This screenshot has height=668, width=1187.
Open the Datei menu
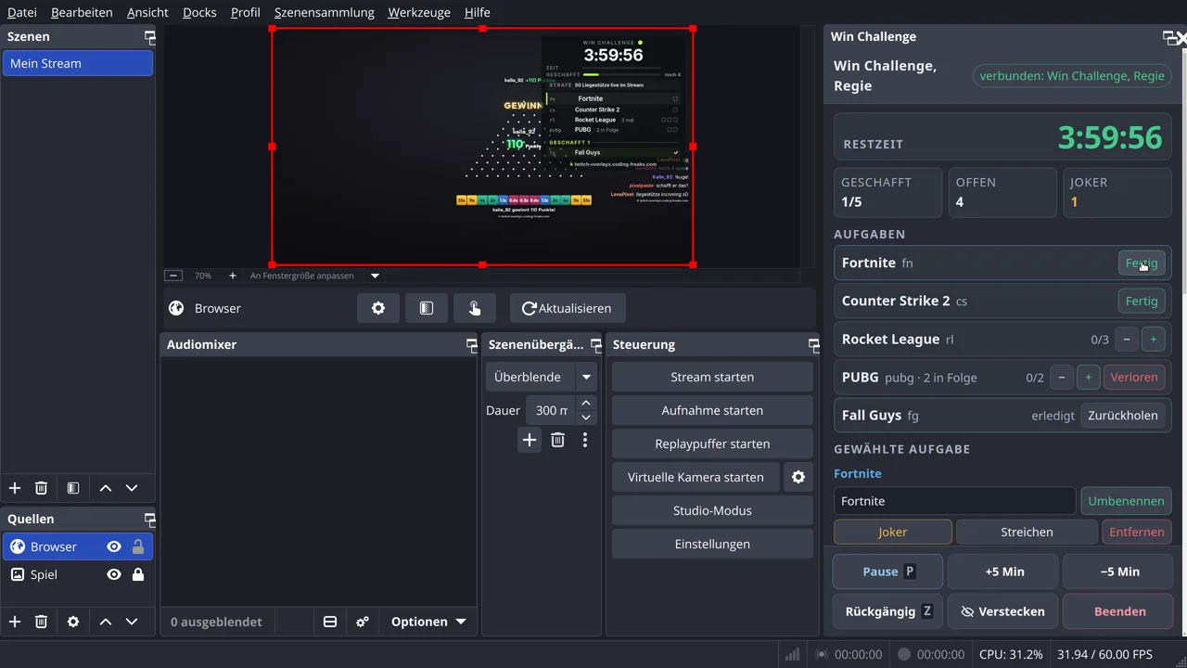tap(22, 12)
